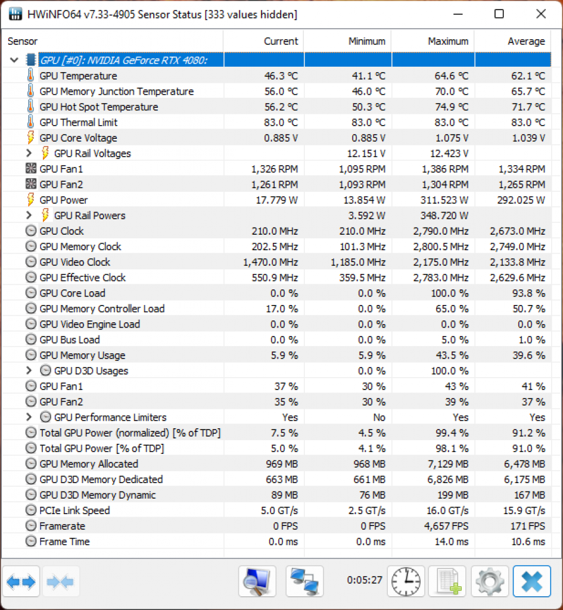Click clock icon beside GPU Clock
563x610 pixels.
pos(31,231)
